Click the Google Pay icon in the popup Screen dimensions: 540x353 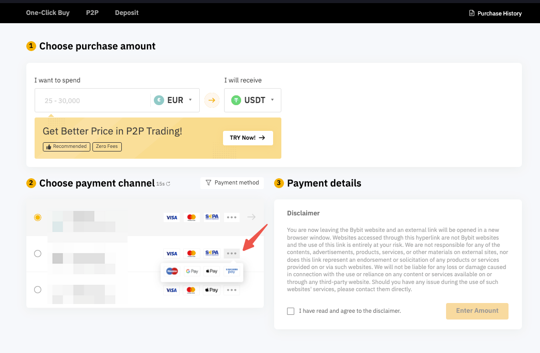pyautogui.click(x=192, y=271)
